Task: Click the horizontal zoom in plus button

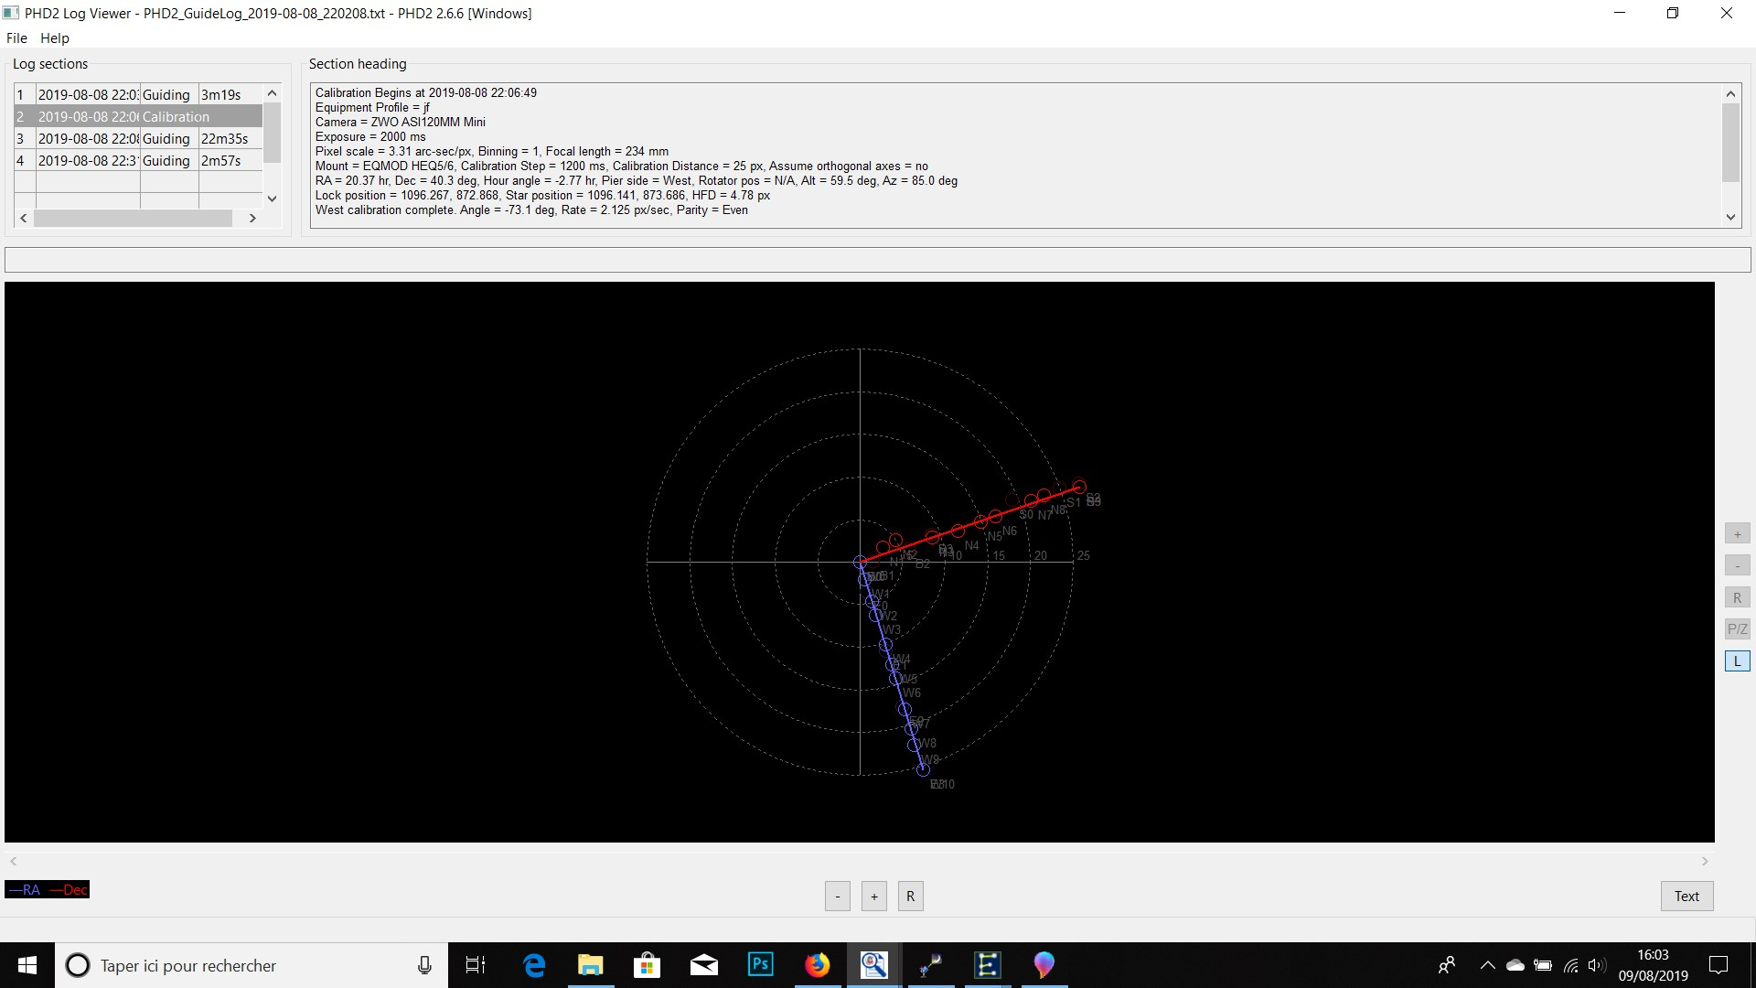Action: coord(873,897)
